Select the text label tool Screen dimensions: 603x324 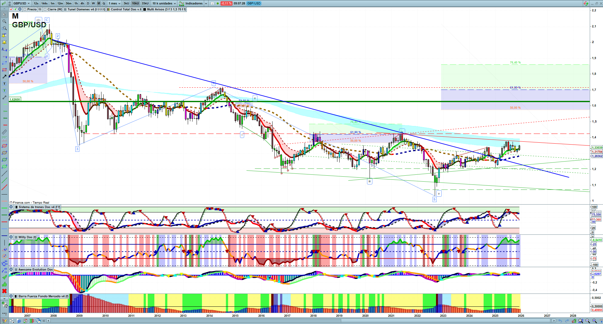pyautogui.click(x=4, y=84)
